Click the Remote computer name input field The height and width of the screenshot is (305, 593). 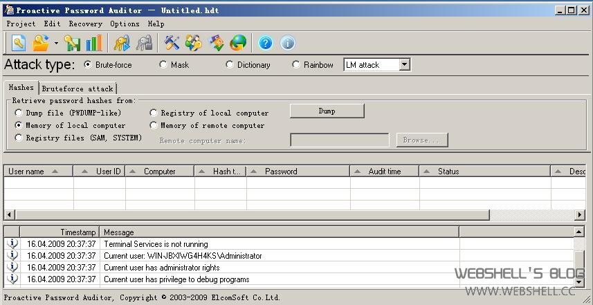pyautogui.click(x=339, y=140)
